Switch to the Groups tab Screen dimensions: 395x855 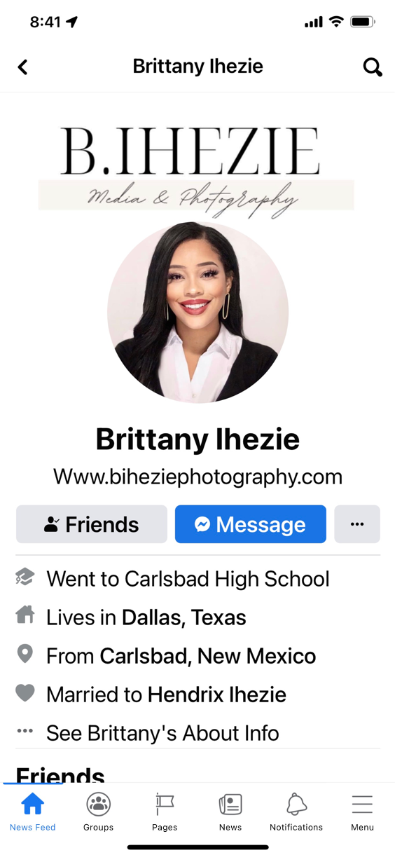tap(99, 811)
